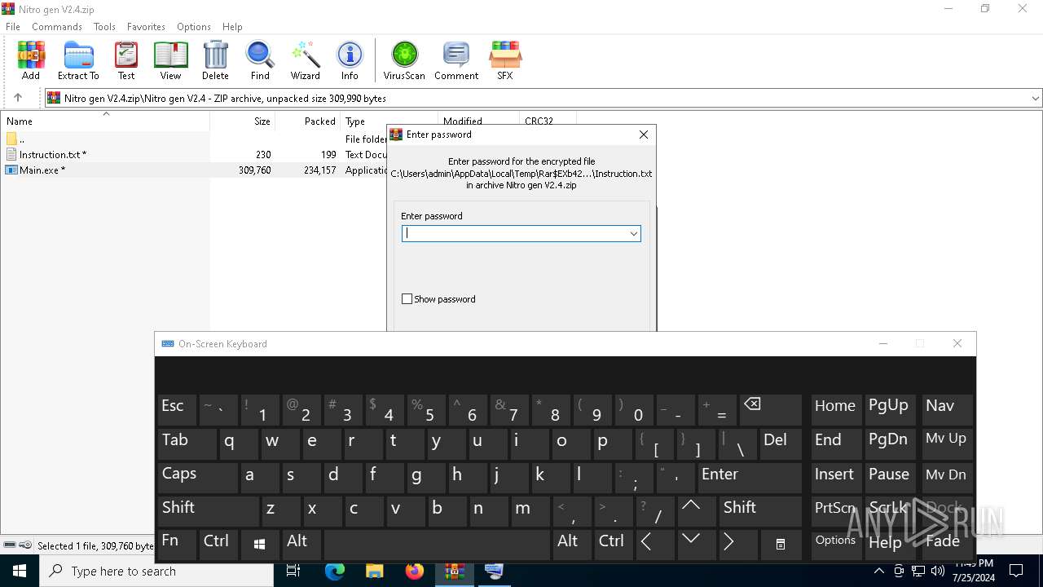Open the File menu
1043x587 pixels.
(x=13, y=27)
